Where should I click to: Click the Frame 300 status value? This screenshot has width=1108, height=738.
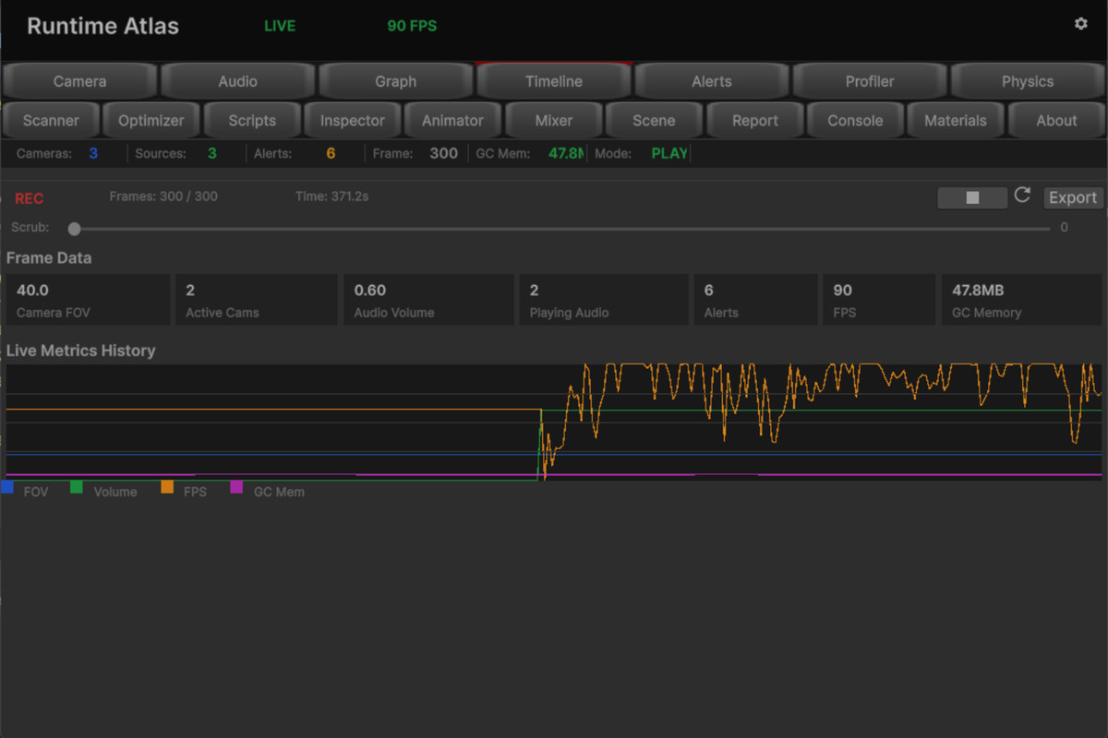443,153
